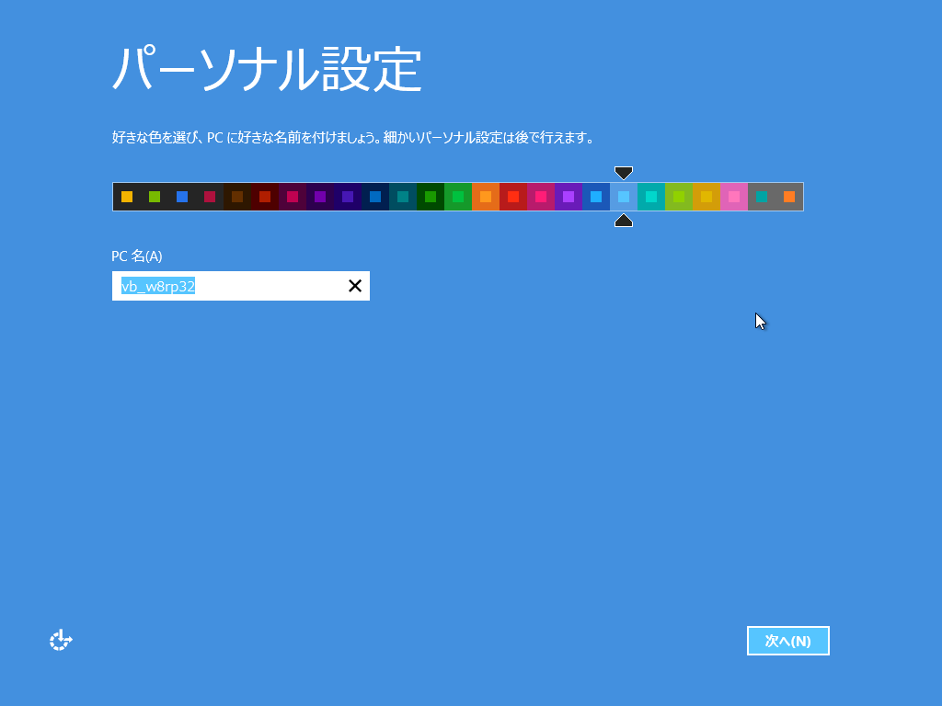Pick the gray swatch with orange square
Screen dimensions: 942x706
(x=789, y=197)
